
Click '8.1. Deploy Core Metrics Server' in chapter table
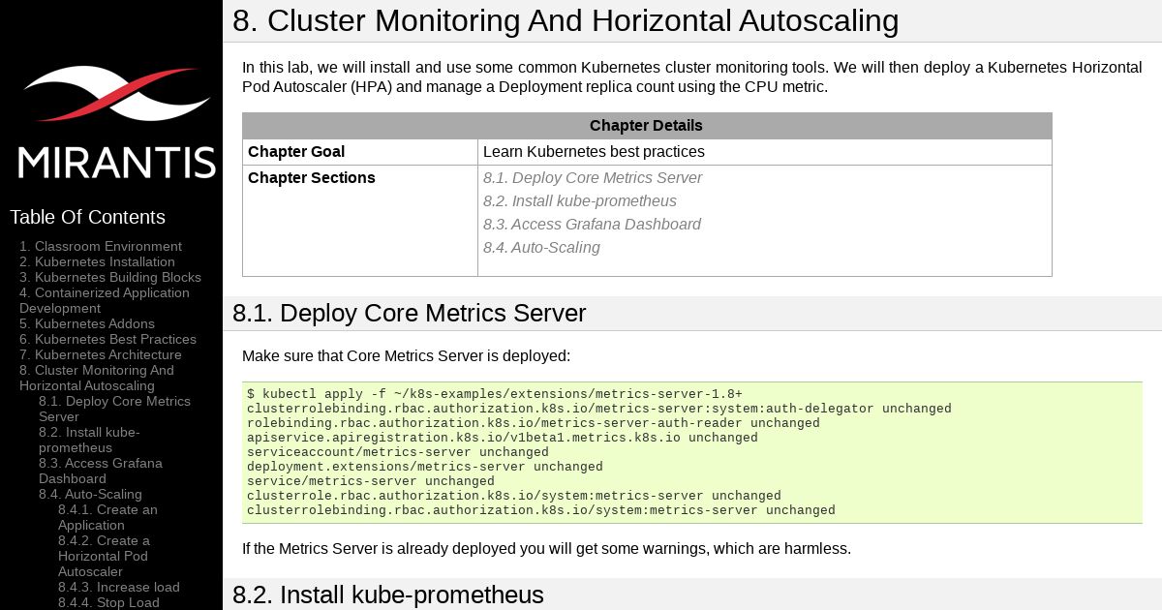593,178
